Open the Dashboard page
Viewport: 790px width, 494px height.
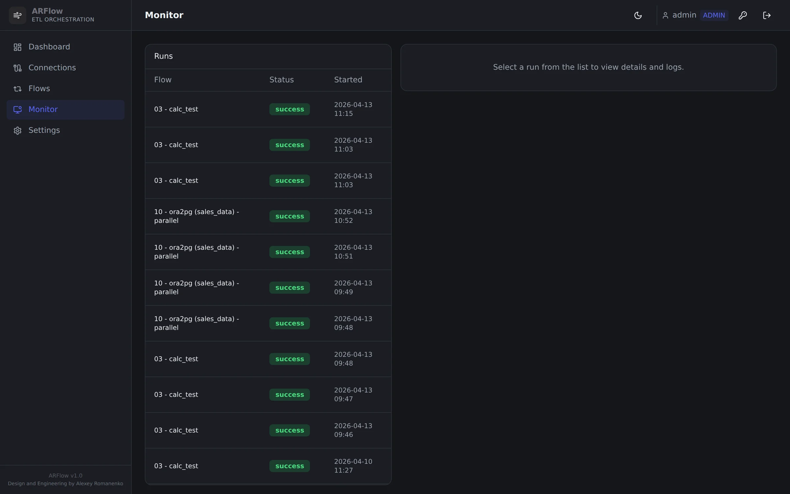(66, 47)
